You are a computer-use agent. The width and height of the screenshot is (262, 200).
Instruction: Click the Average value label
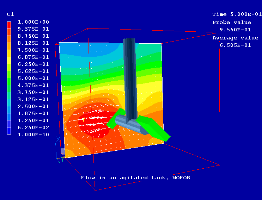(235, 38)
